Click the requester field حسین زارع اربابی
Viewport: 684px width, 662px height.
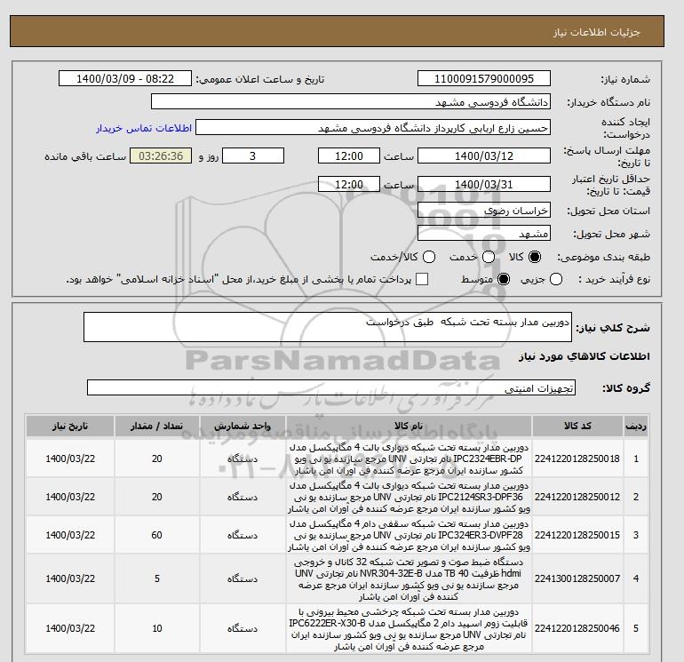click(373, 128)
